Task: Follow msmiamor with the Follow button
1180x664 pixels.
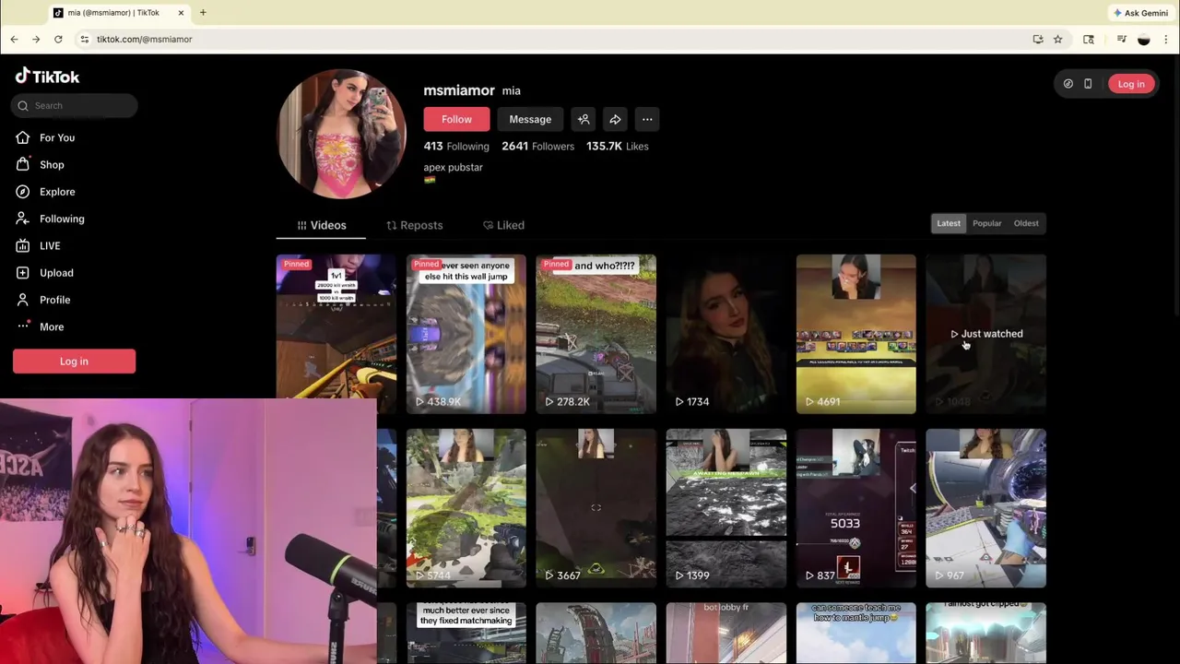Action: pos(456,119)
